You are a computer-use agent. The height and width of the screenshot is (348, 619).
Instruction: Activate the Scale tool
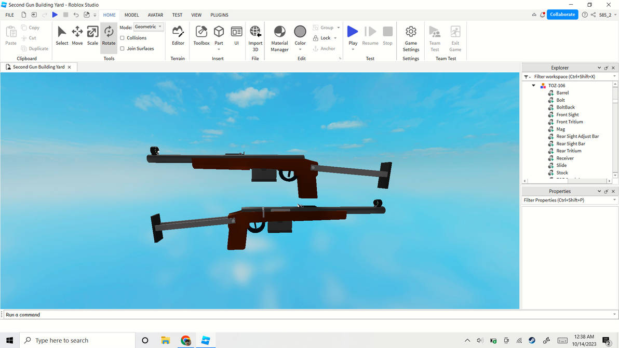(x=92, y=35)
